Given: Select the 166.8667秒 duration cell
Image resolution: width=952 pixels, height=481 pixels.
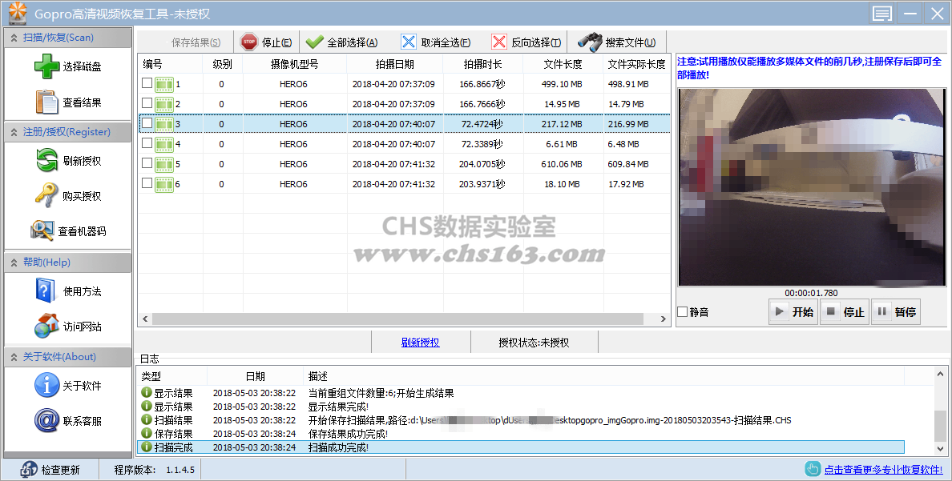Looking at the screenshot, I should pyautogui.click(x=482, y=84).
